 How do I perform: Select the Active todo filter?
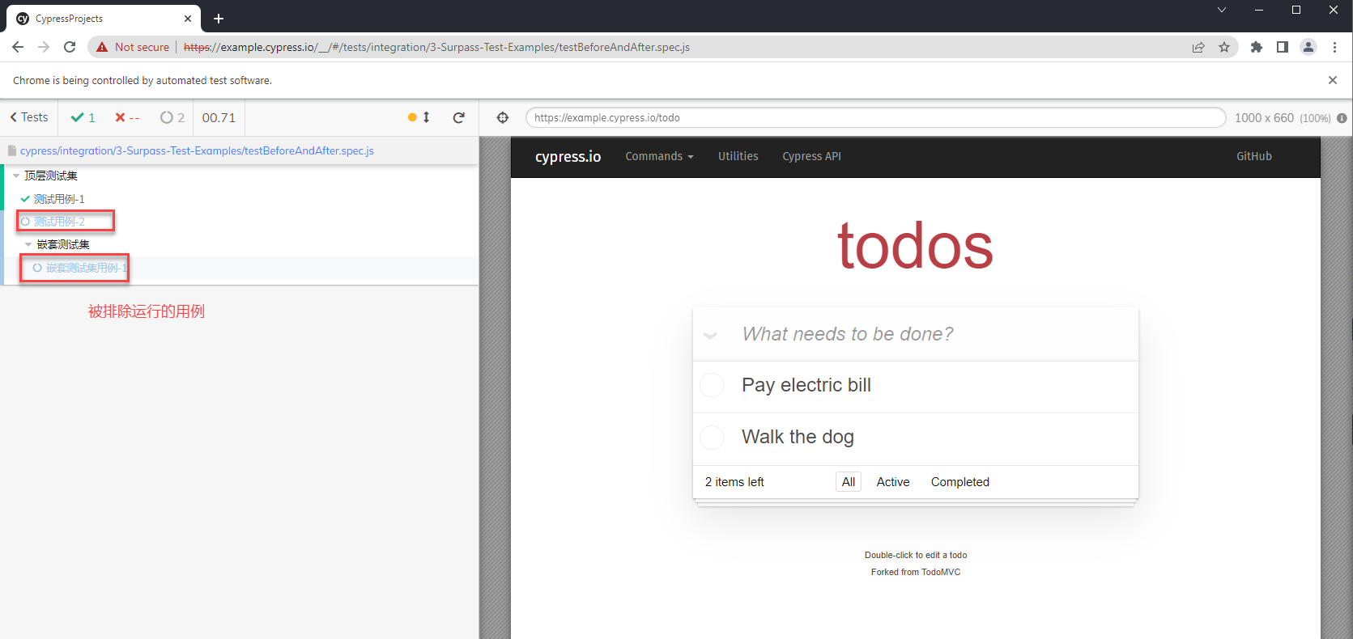click(x=893, y=481)
